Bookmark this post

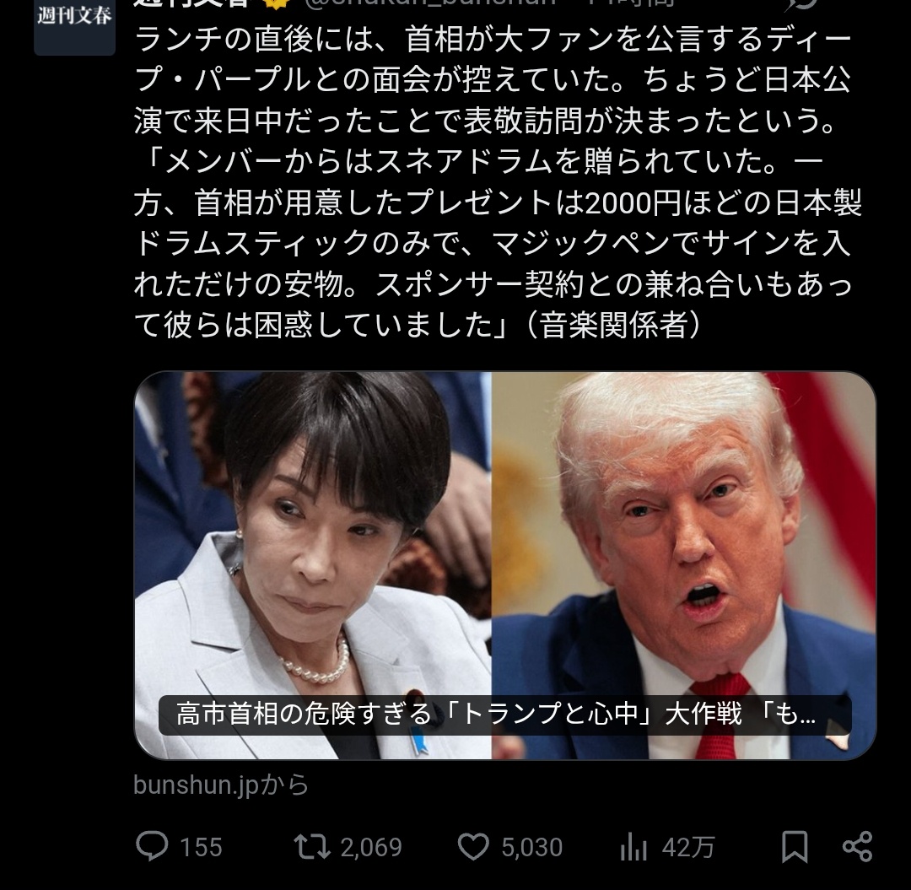point(795,846)
